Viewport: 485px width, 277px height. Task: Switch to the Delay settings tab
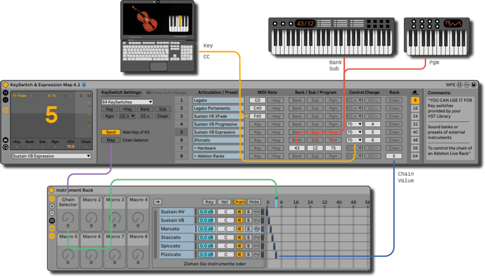coord(157,92)
